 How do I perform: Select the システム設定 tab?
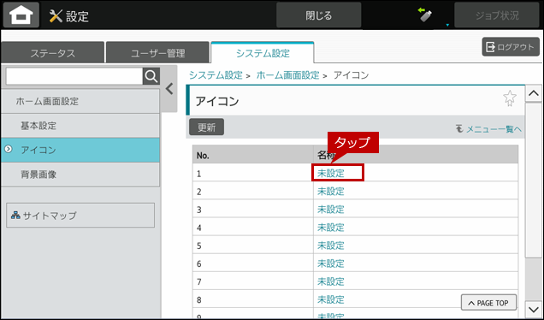coord(263,53)
